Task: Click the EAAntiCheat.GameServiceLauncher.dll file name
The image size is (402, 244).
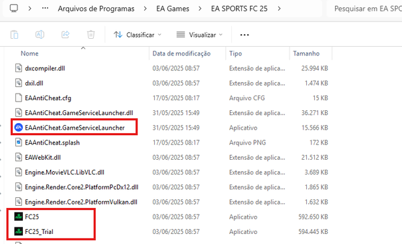Action: pyautogui.click(x=79, y=113)
